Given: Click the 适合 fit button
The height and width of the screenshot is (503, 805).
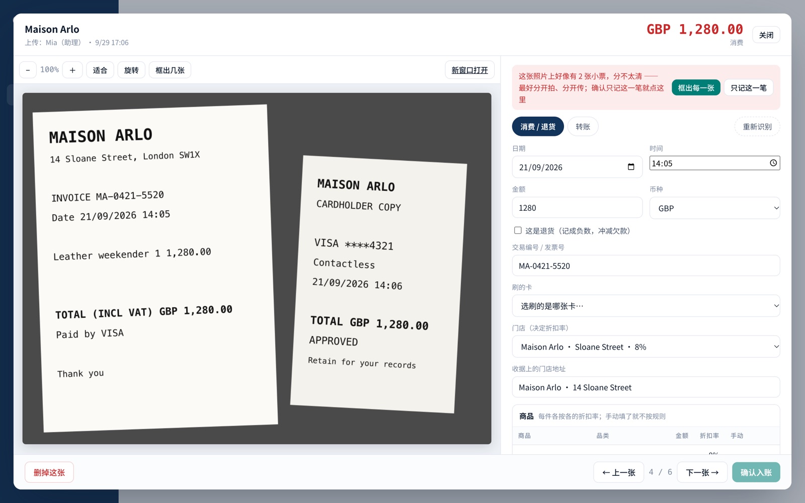Looking at the screenshot, I should click(100, 70).
